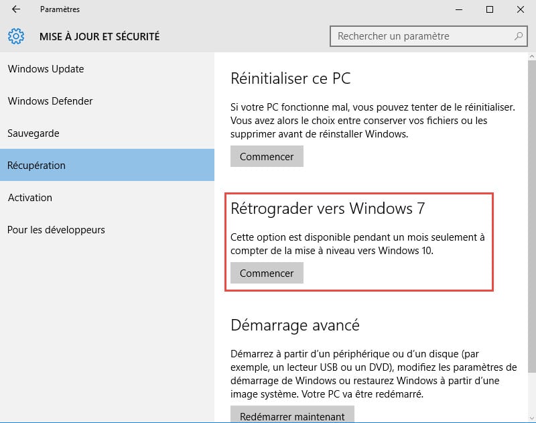
Task: Select Sauvegarde in the sidebar
Action: (33, 133)
